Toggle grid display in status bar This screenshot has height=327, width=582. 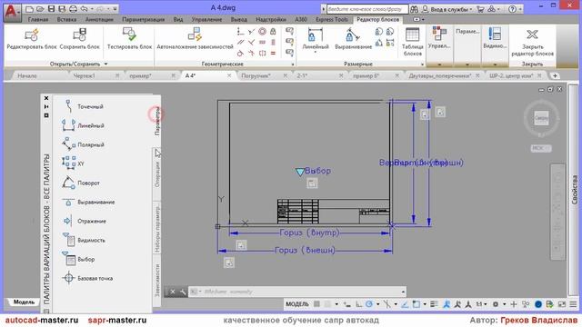316,304
